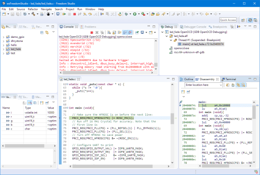The height and width of the screenshot is (175, 260).
Task: Click red Terminate icon in Console toolbar
Action: (92, 33)
